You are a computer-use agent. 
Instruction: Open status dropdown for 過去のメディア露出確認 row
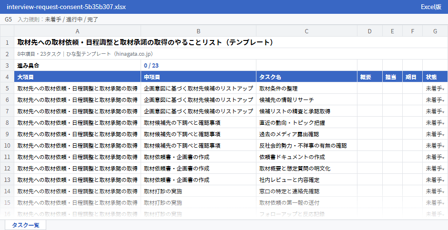443,135
